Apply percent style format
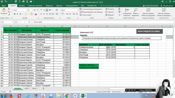The height and width of the screenshot is (98, 175). (67, 14)
